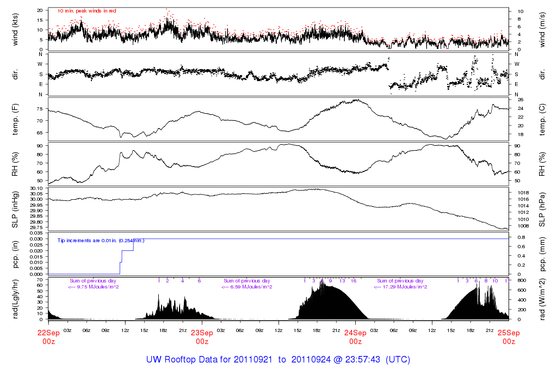This screenshot has height=381, width=557.
Task: Select the '0.035' precipitation axis value
Action: (x=35, y=233)
